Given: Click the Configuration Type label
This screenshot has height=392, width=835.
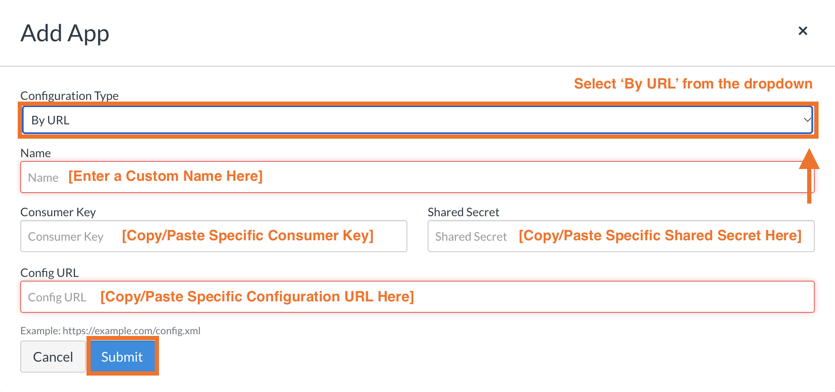Looking at the screenshot, I should coord(70,96).
